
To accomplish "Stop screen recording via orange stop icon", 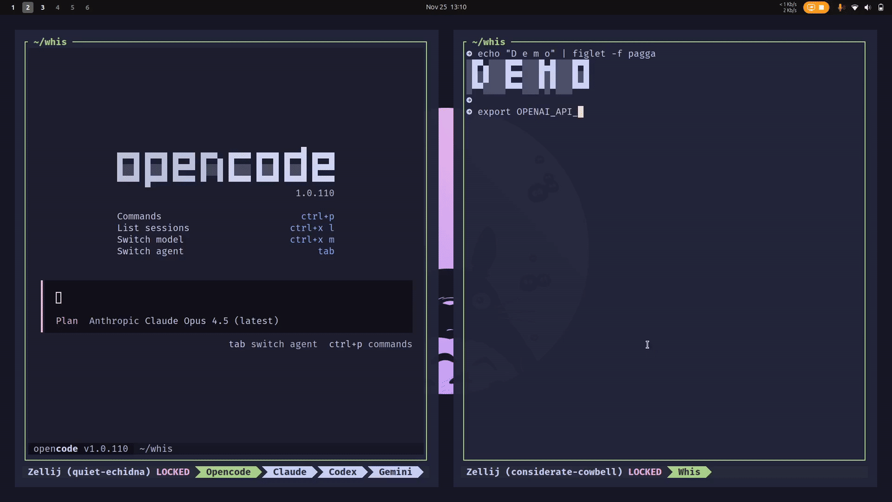I will point(821,7).
